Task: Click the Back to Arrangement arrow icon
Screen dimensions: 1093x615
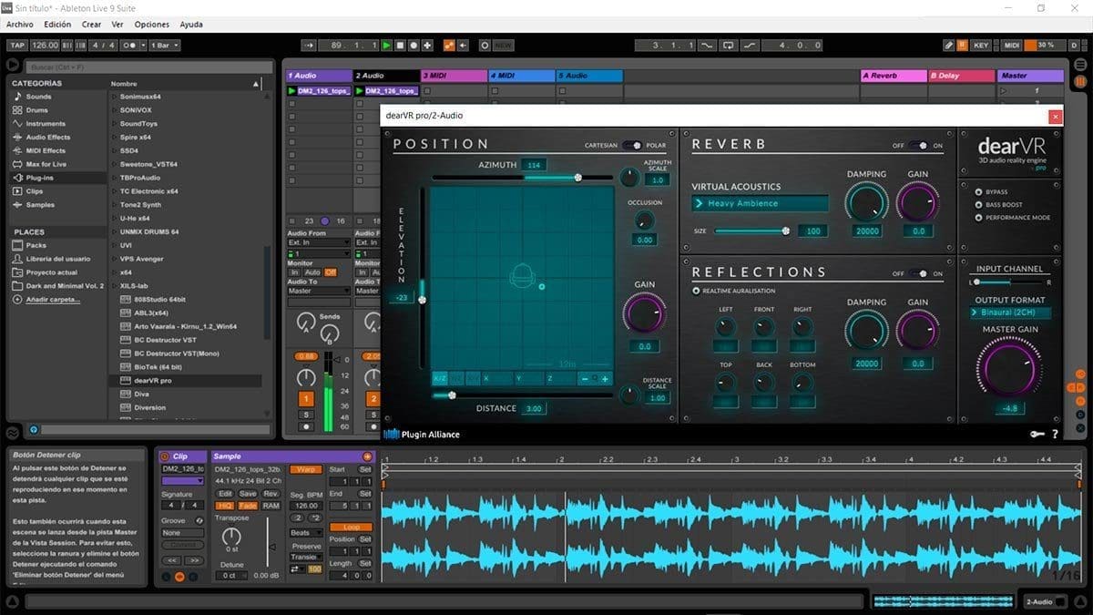Action: (x=463, y=45)
